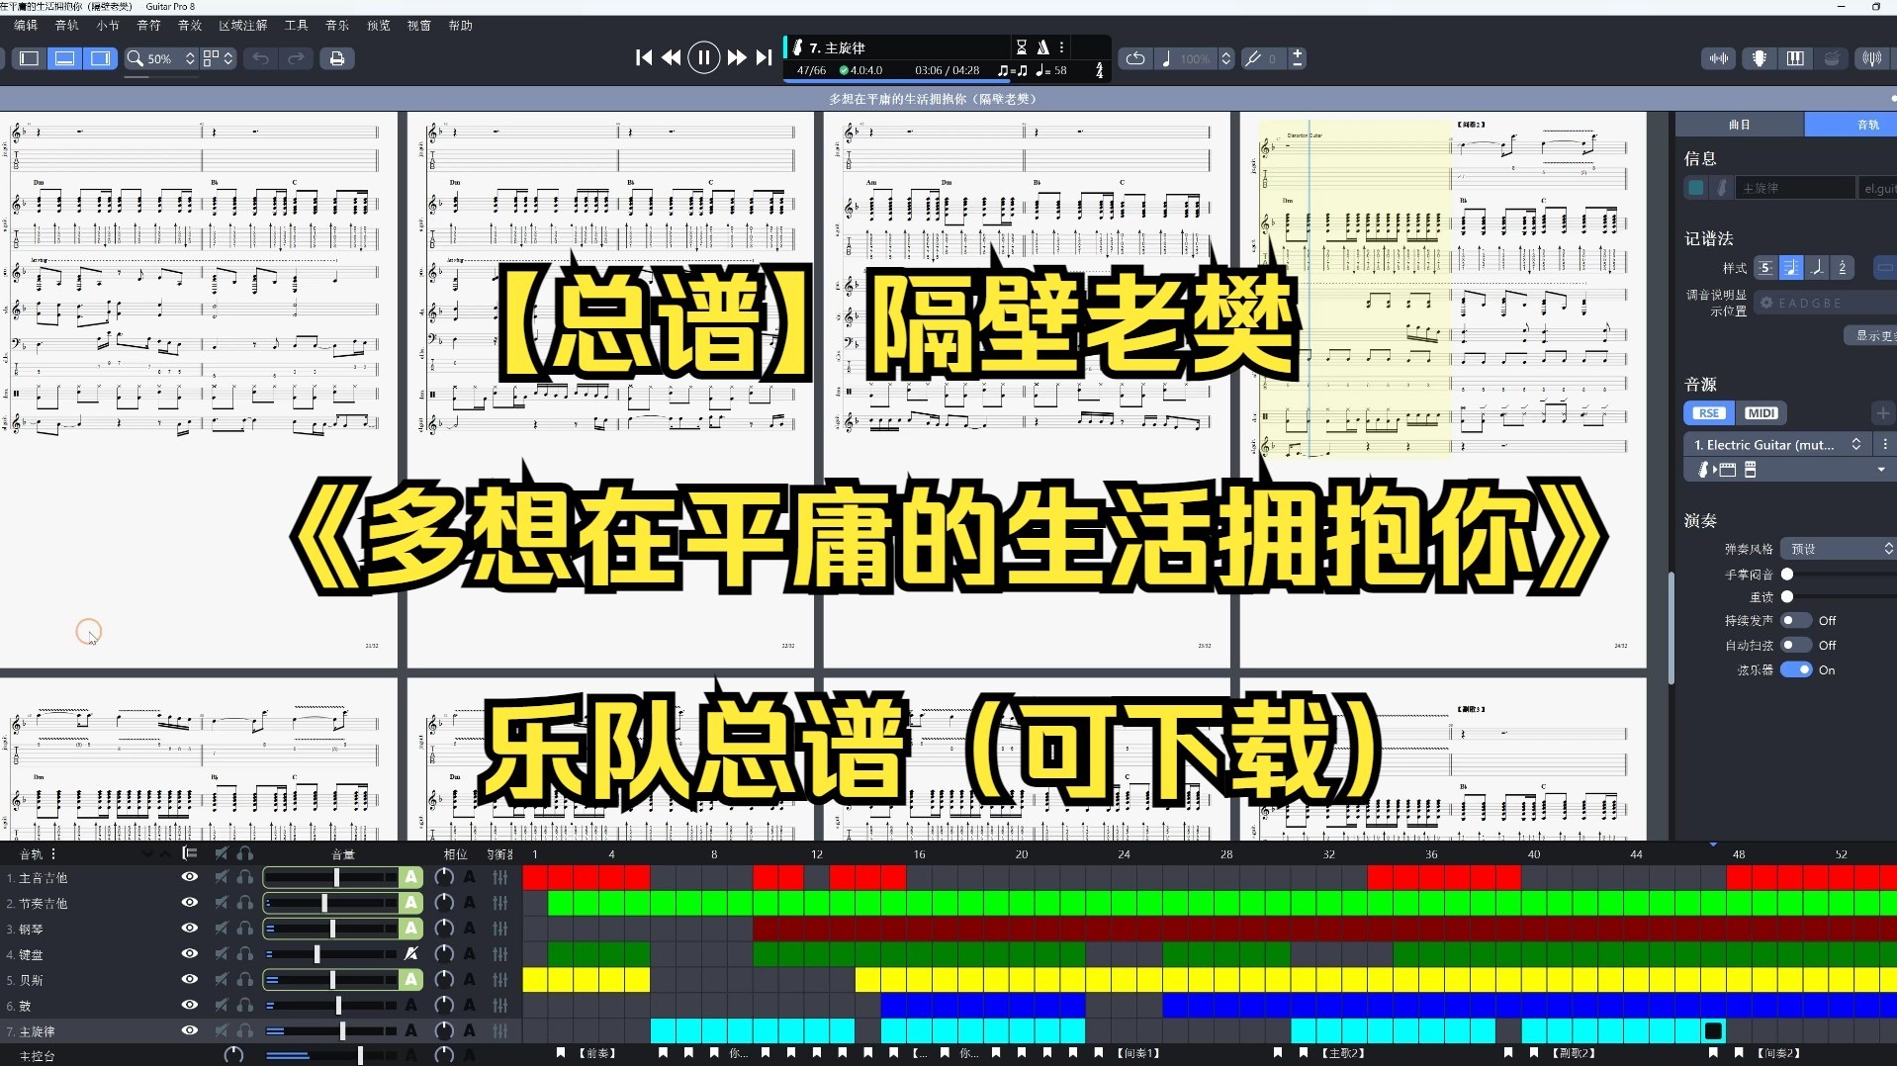Image resolution: width=1897 pixels, height=1066 pixels.
Task: Open the Electric Guitar sound options menu
Action: click(1885, 445)
